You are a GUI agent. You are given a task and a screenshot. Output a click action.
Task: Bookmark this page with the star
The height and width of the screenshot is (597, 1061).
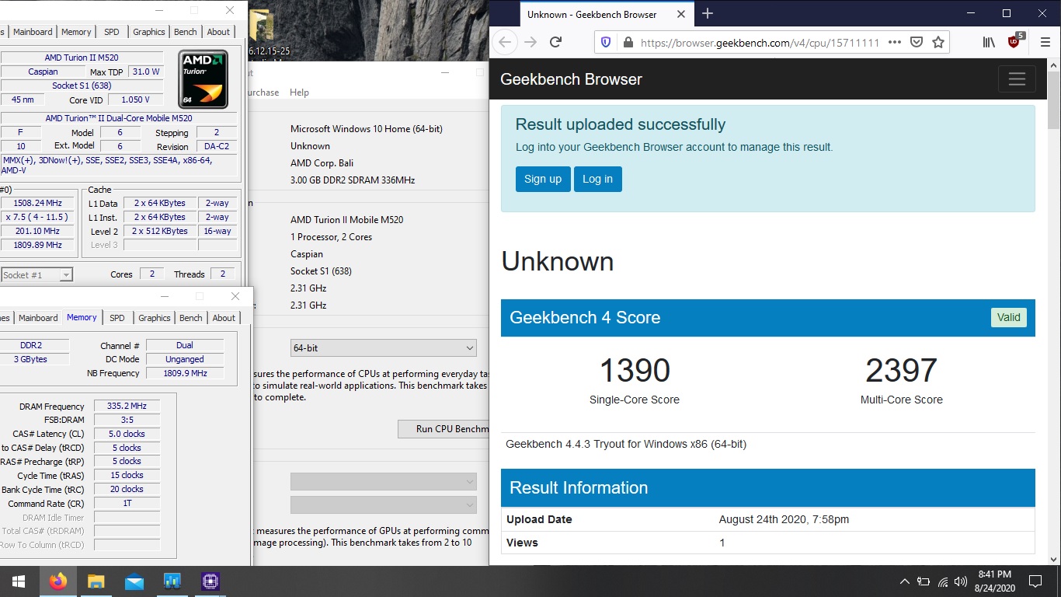click(x=938, y=42)
